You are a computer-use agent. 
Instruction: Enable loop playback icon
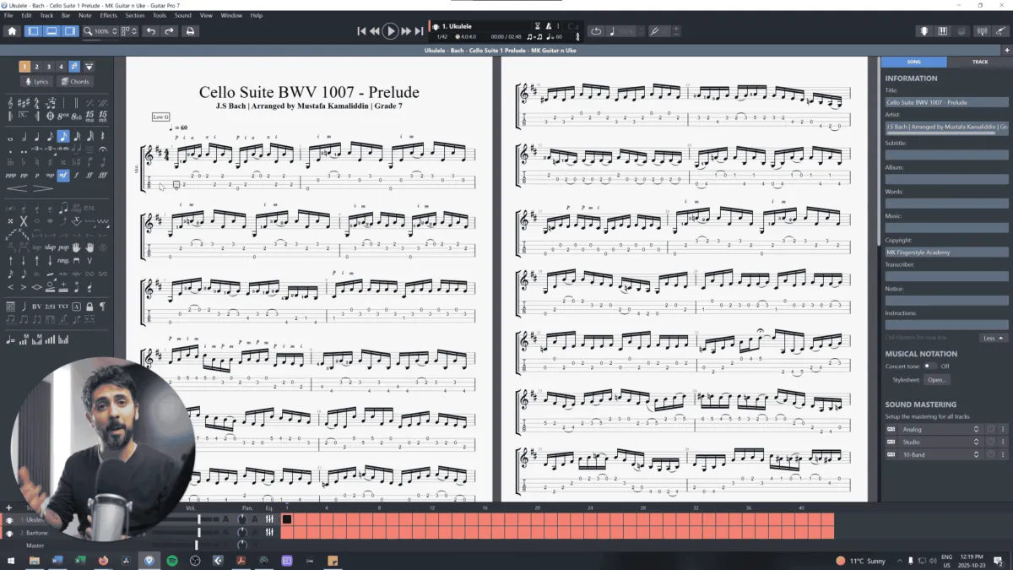click(x=596, y=31)
